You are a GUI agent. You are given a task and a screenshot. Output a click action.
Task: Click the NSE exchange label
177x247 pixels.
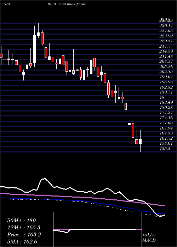7,4
